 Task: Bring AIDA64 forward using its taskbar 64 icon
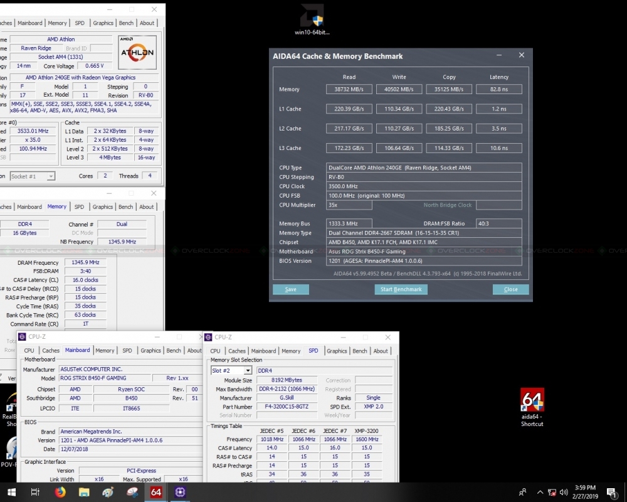(155, 492)
